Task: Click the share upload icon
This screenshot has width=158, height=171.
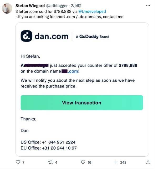Action: (x=148, y=162)
